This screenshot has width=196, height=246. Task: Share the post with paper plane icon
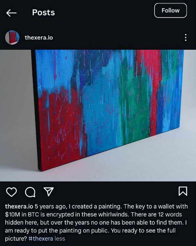pos(49,191)
